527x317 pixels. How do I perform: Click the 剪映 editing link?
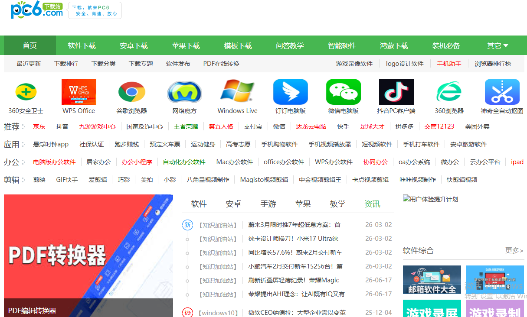[x=39, y=180]
